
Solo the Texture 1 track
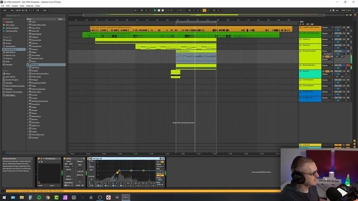pyautogui.click(x=345, y=40)
